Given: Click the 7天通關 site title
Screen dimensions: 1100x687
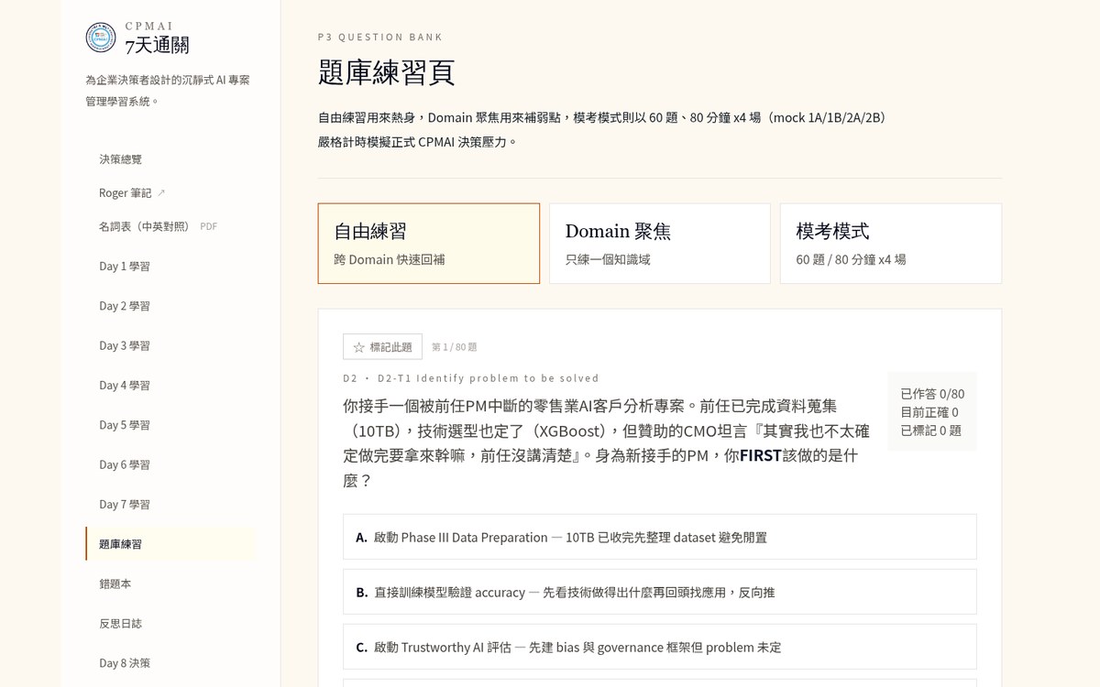Looking at the screenshot, I should [157, 46].
